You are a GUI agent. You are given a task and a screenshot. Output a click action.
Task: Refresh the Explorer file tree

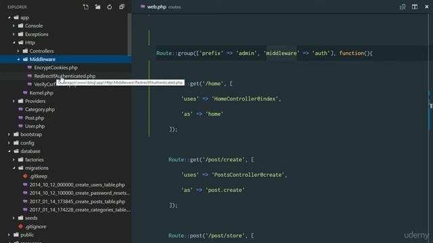point(110,7)
